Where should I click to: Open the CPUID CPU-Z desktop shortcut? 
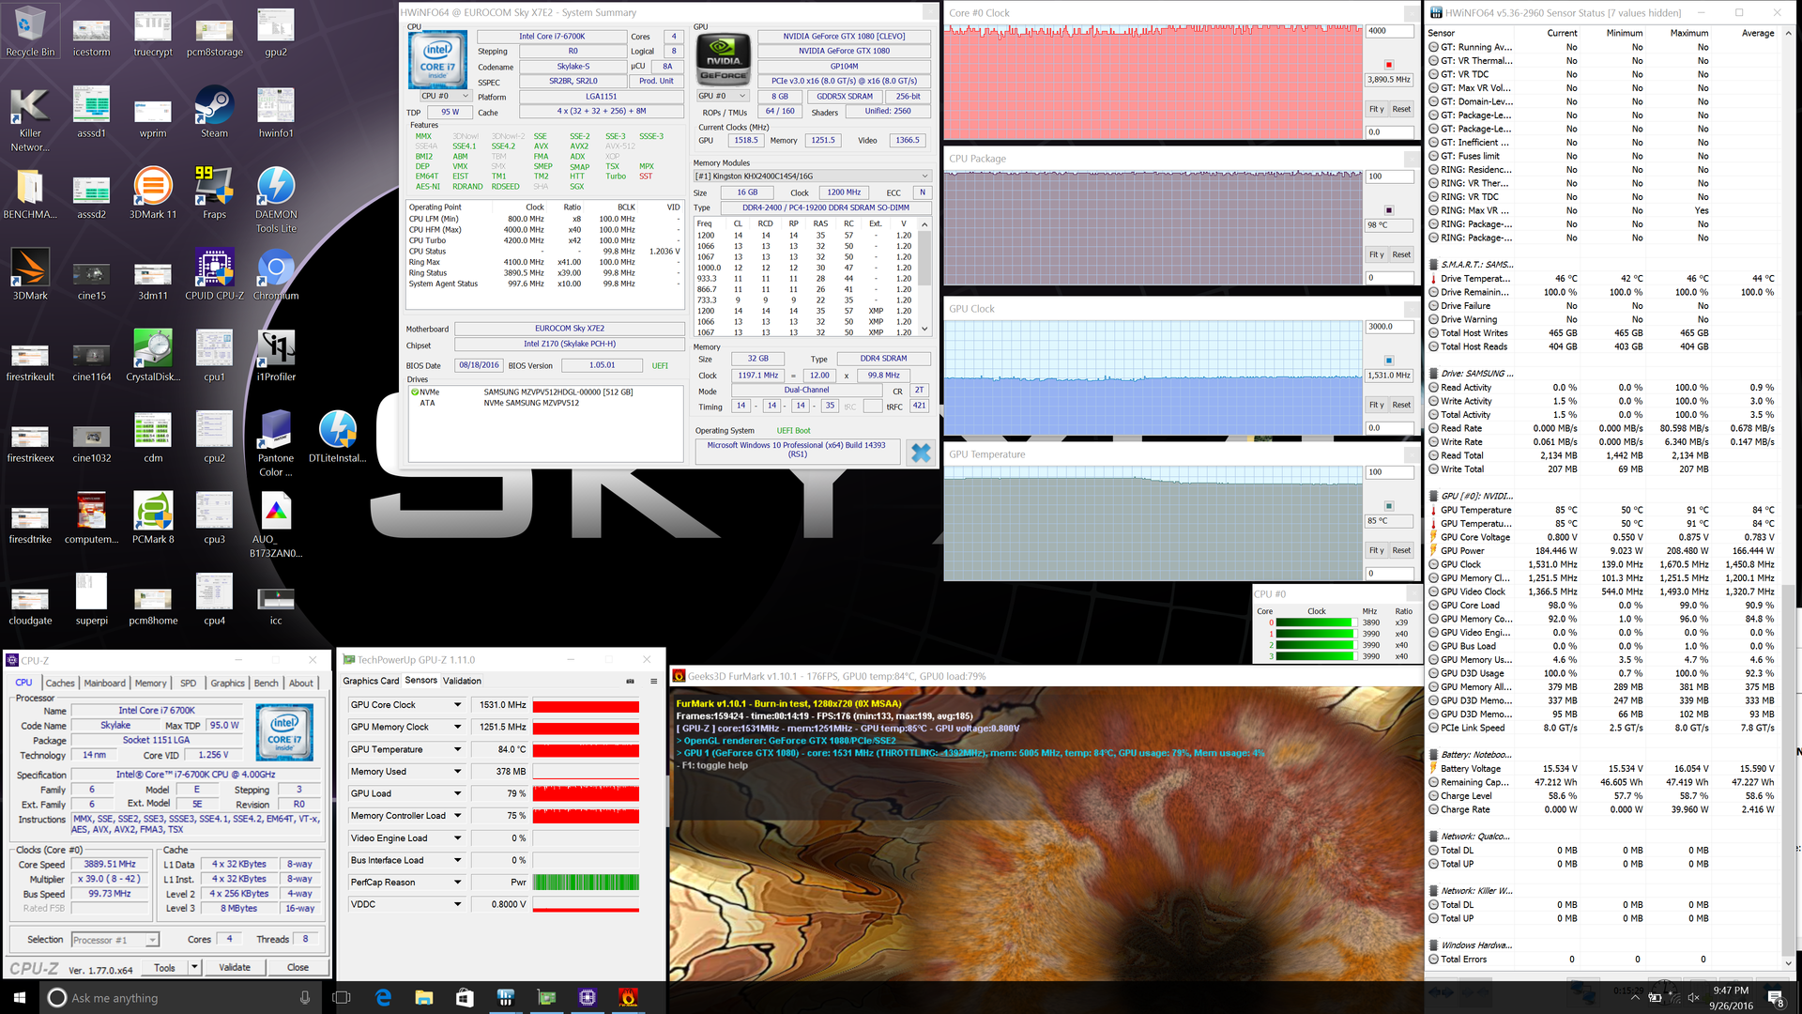[214, 274]
